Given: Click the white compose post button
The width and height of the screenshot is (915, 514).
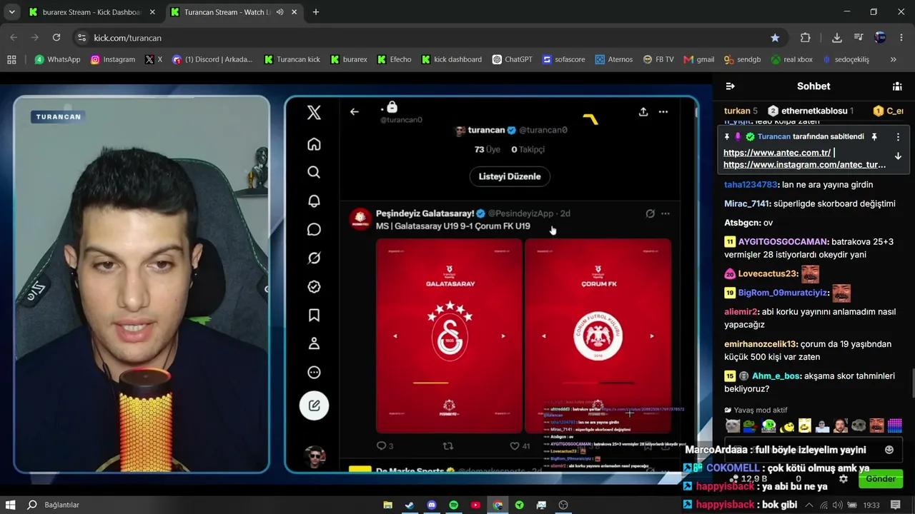Looking at the screenshot, I should (314, 405).
